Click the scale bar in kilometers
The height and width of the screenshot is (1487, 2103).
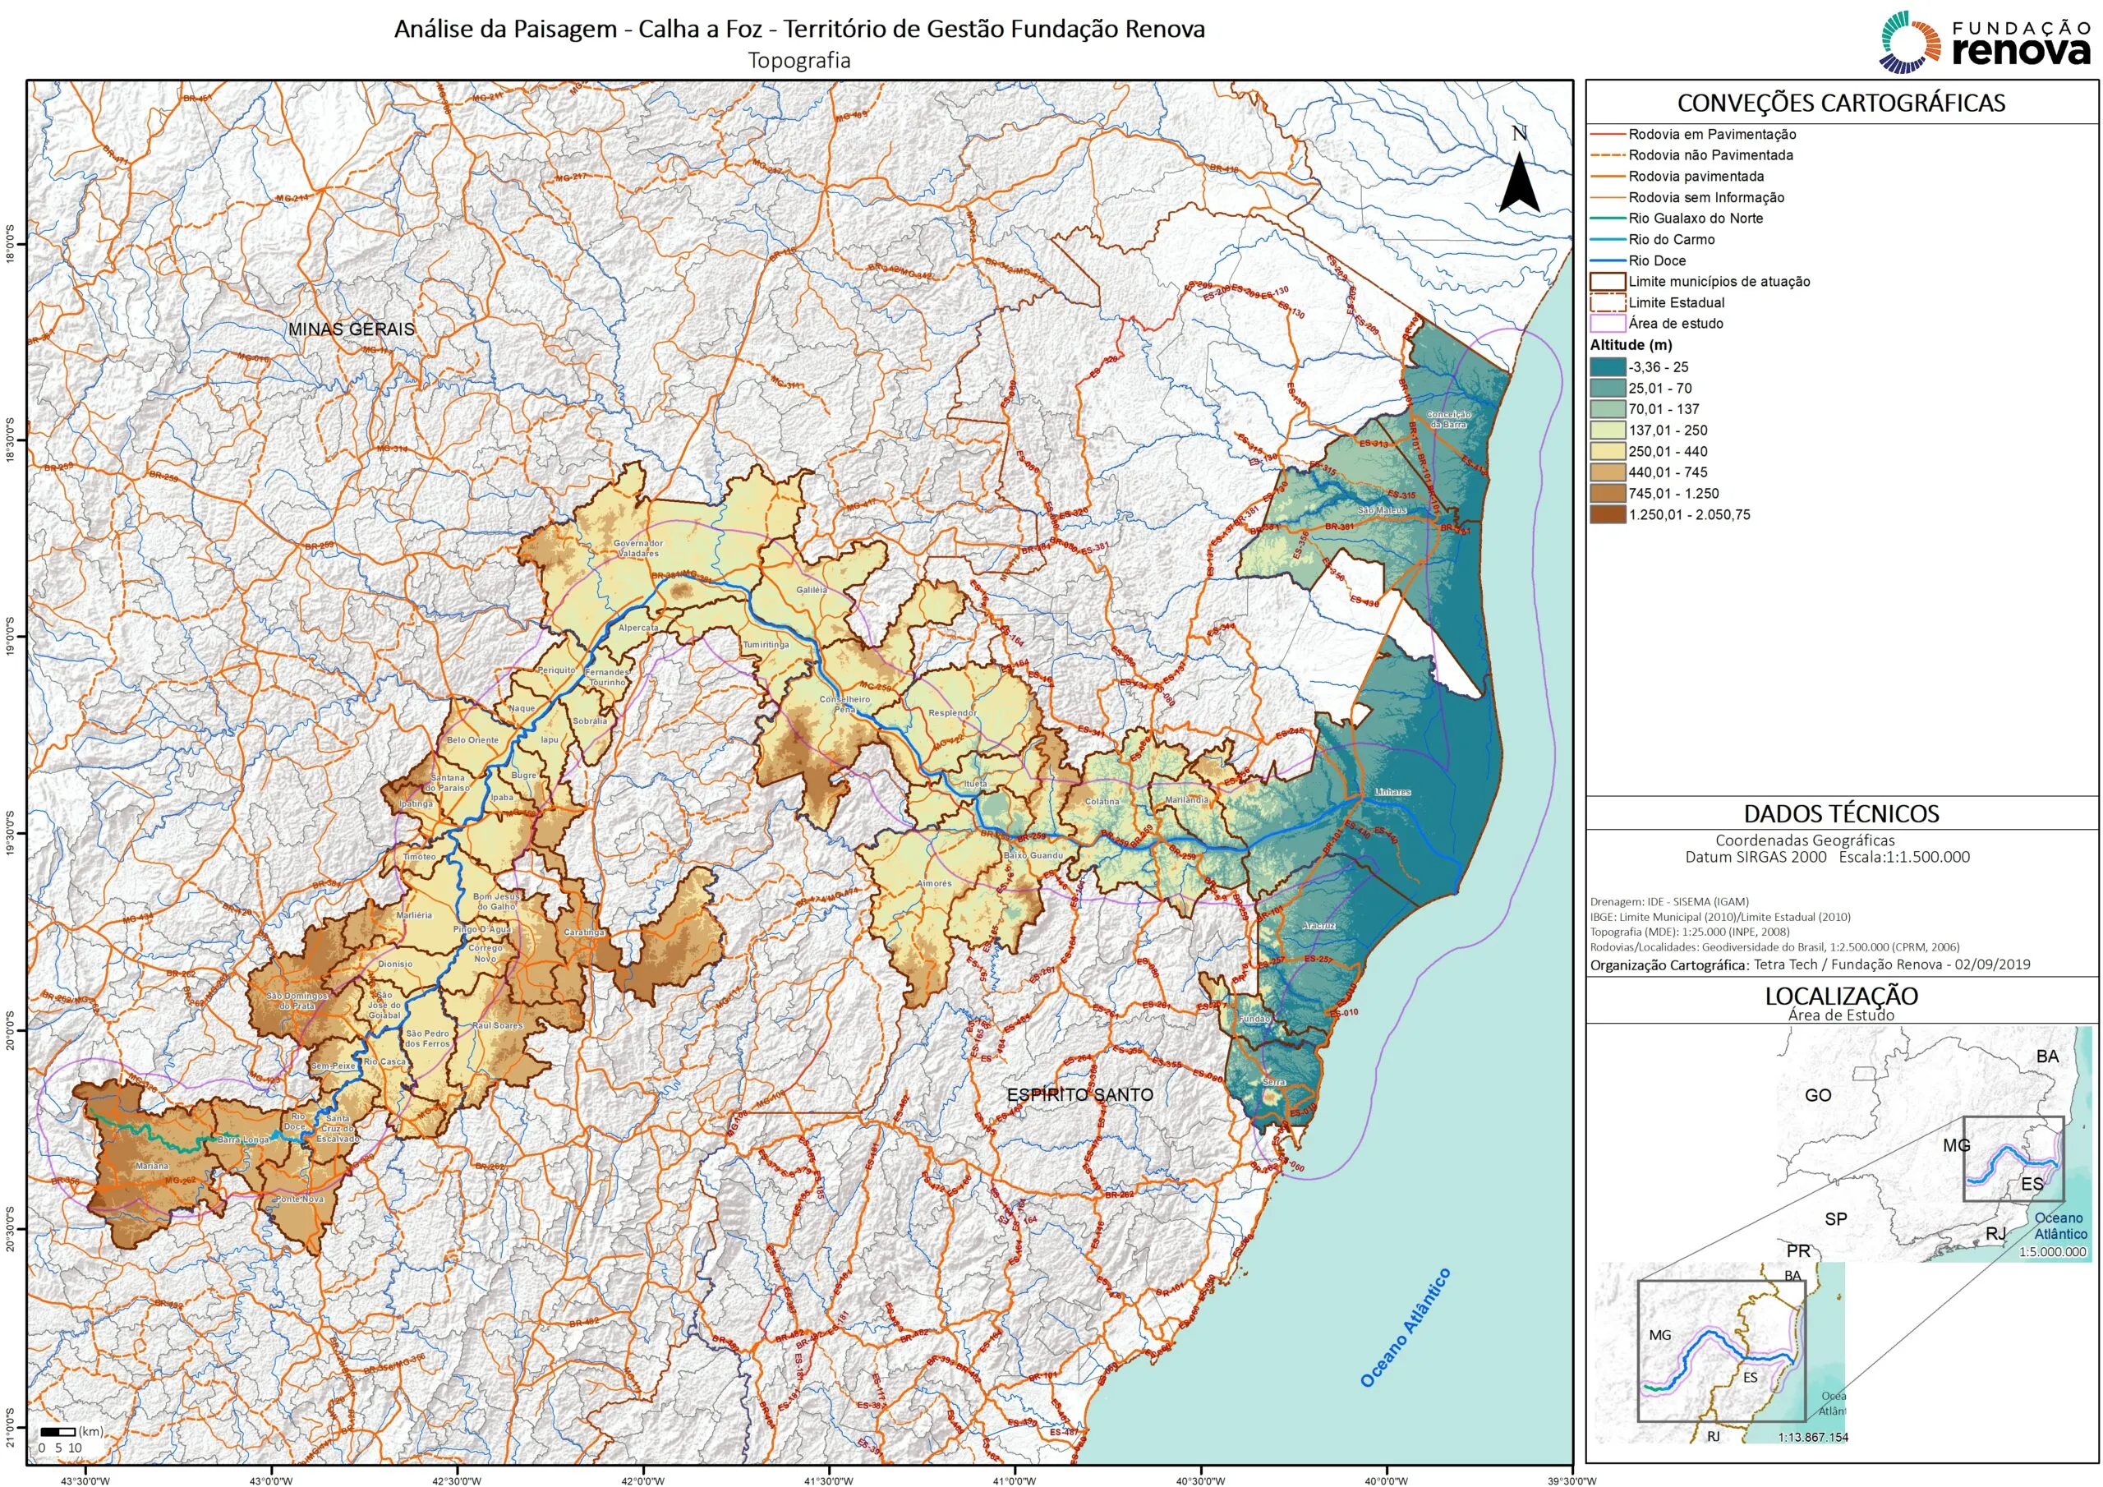(58, 1432)
